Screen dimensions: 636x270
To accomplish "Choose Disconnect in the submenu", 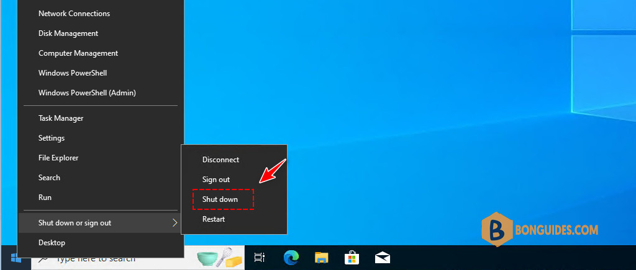I will 234,160.
